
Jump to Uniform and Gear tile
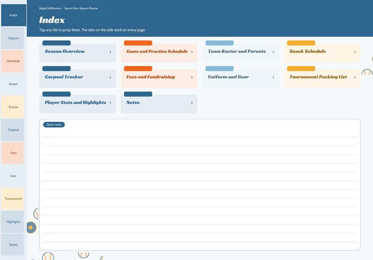tap(241, 78)
